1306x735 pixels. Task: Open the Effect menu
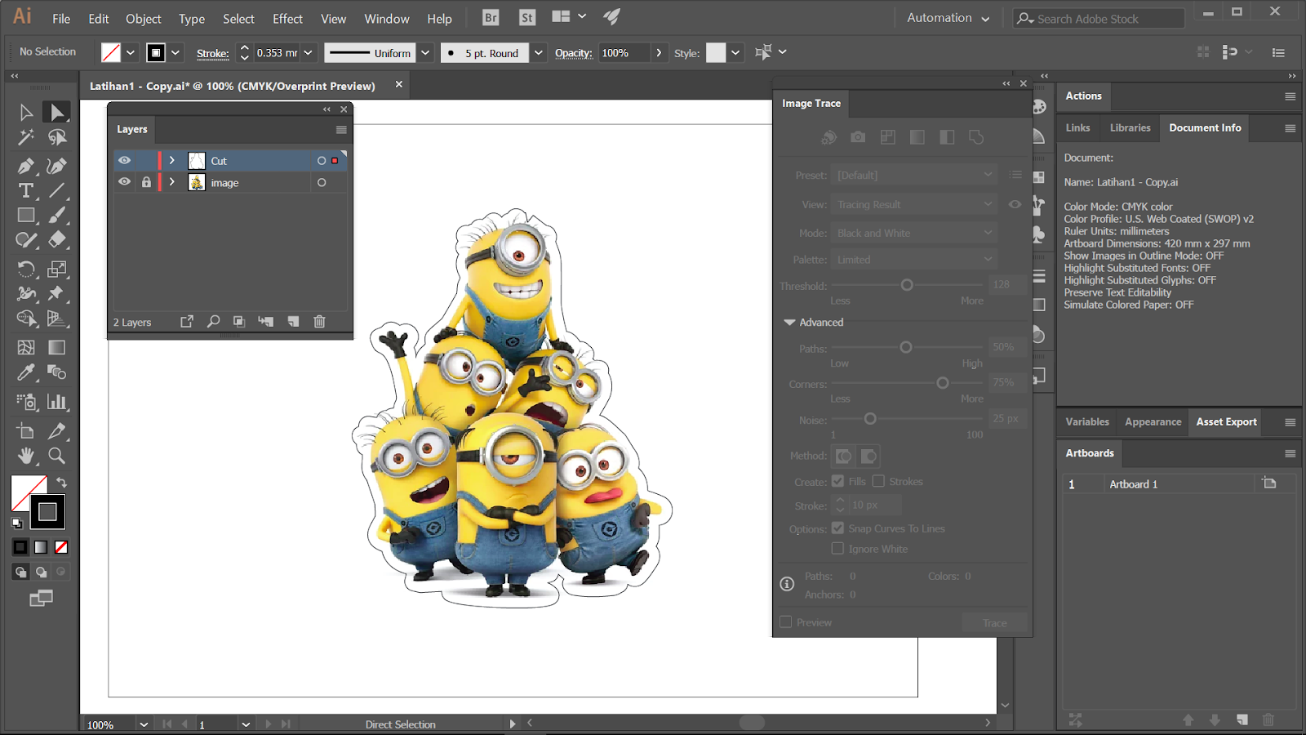287,19
